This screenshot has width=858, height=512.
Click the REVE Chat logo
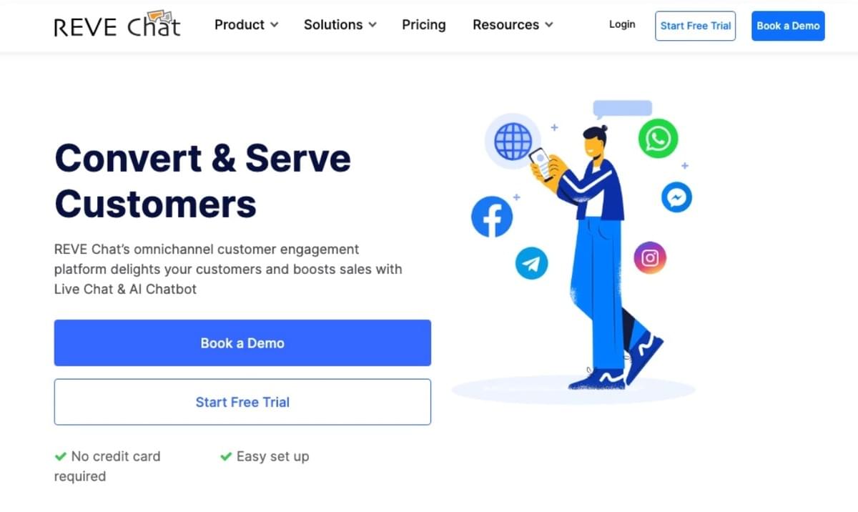coord(117,25)
